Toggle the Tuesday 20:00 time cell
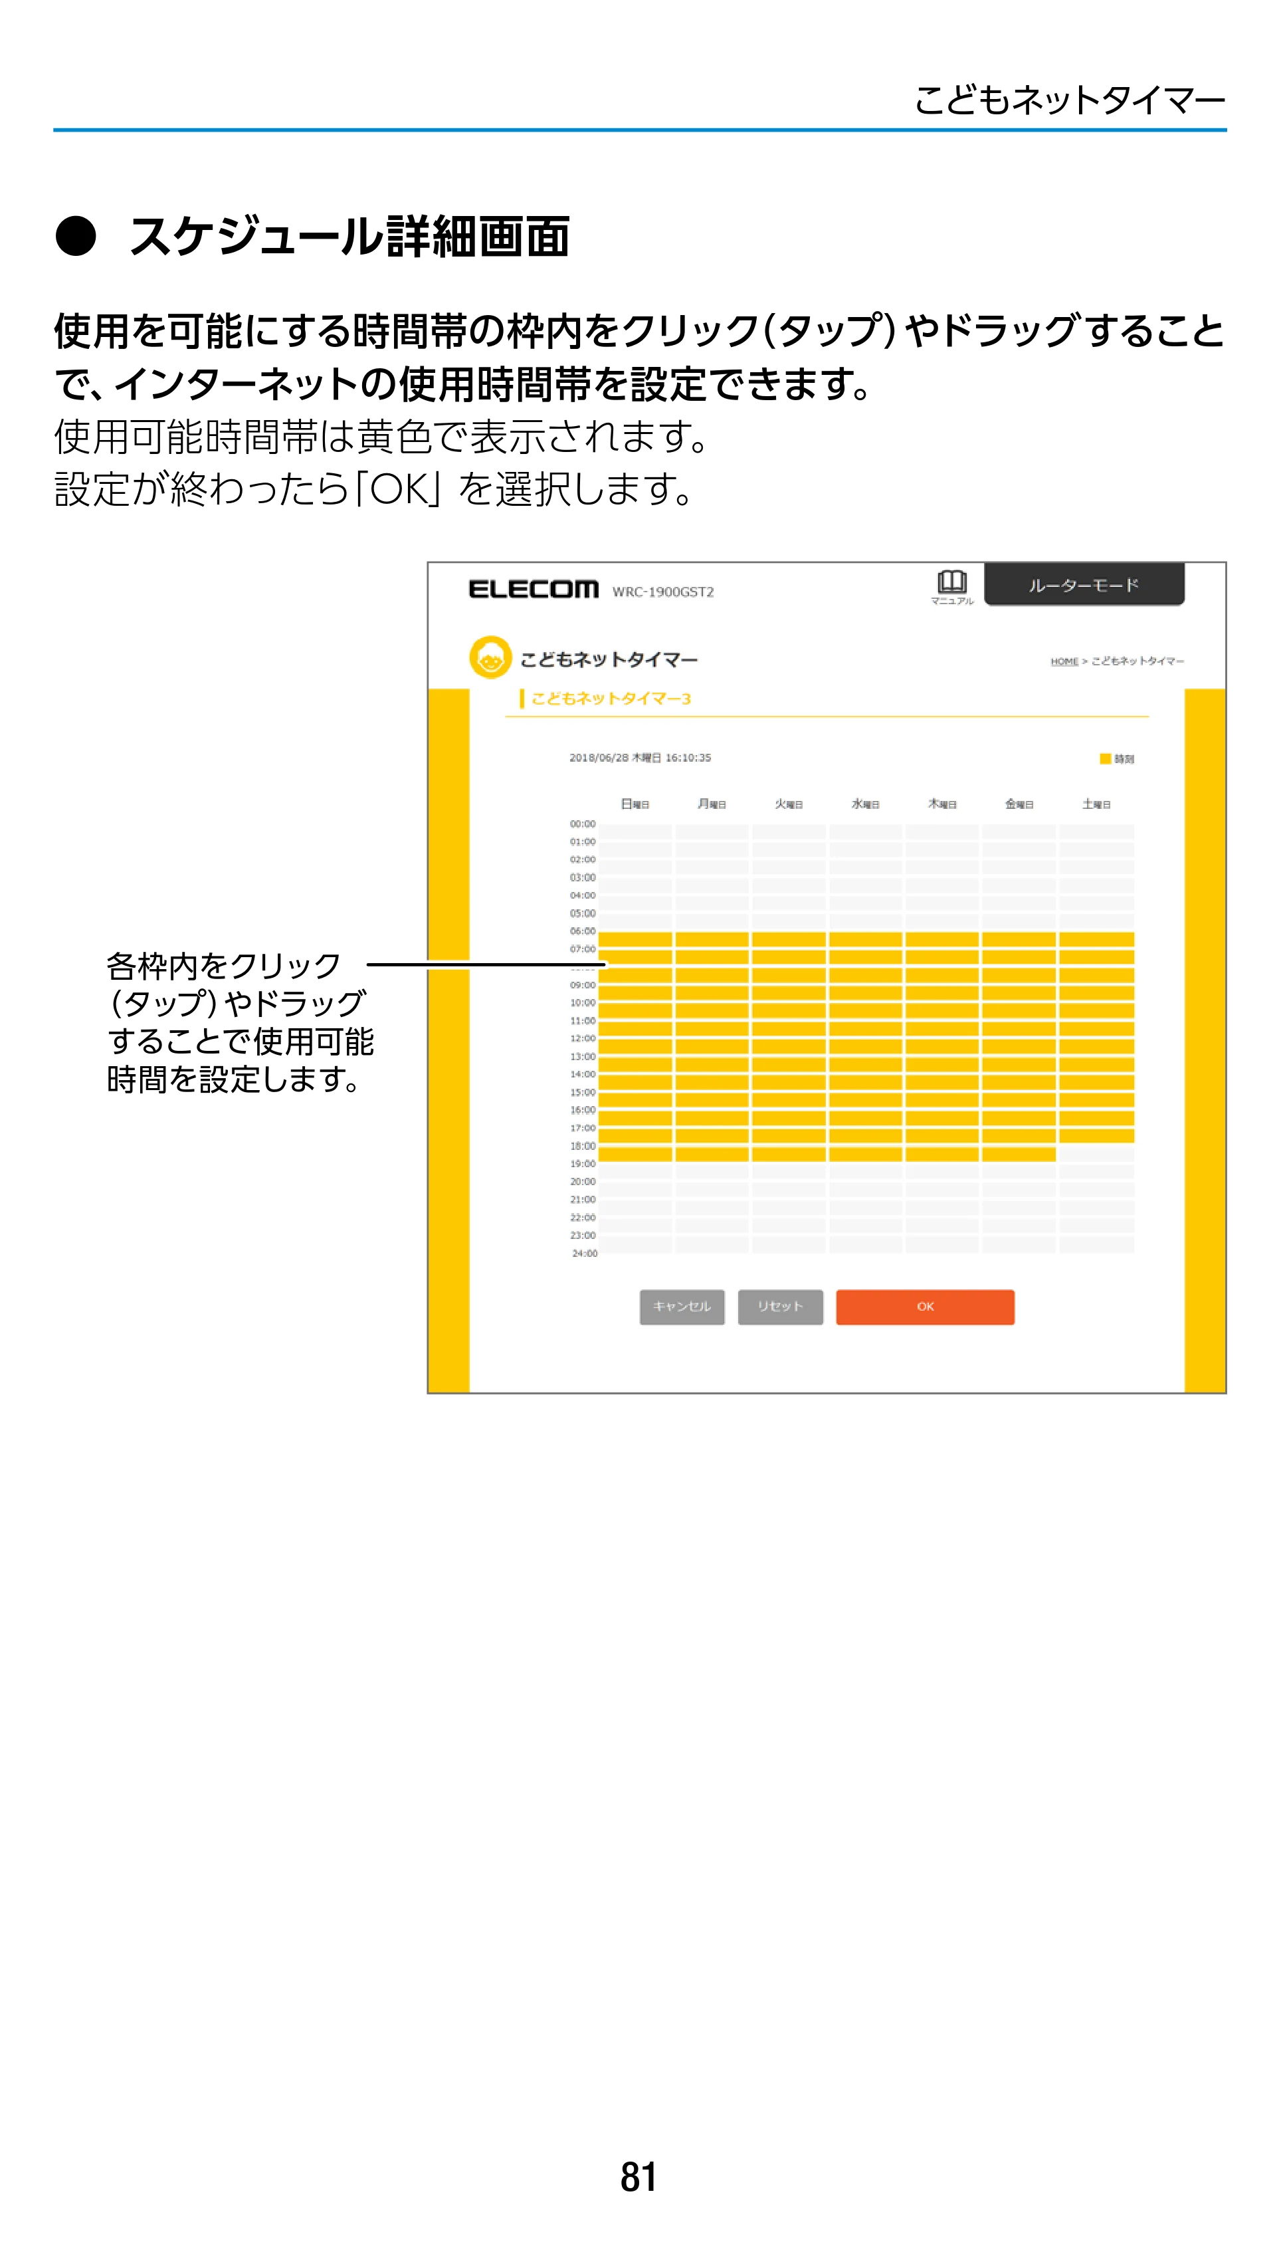 click(x=788, y=1190)
